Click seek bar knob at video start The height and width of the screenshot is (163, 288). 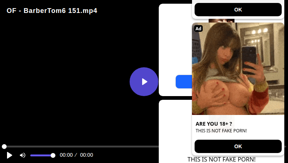point(4,146)
